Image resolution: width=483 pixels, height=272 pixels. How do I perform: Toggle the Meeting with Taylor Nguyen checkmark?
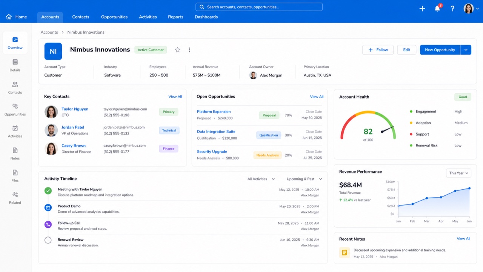[48, 191]
